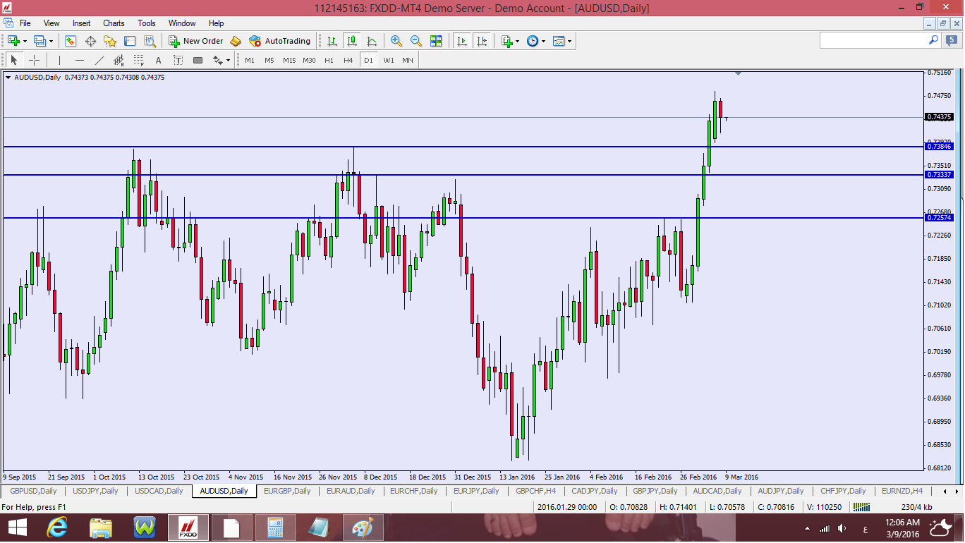Open the Navigator star-folder icon
This screenshot has height=543, width=965.
coord(110,41)
